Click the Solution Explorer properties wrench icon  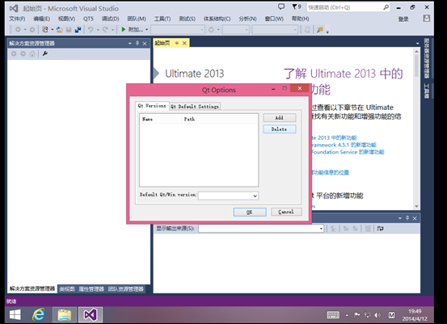45,53
